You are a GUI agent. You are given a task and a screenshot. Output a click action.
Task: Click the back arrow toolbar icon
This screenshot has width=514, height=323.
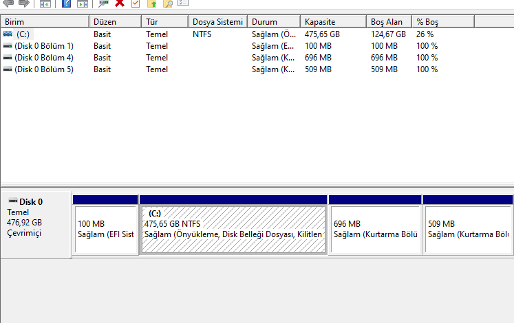tap(8, 3)
